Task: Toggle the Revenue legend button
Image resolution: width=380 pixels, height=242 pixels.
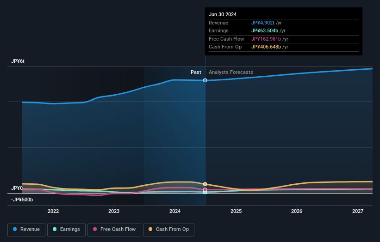Action: (x=26, y=230)
